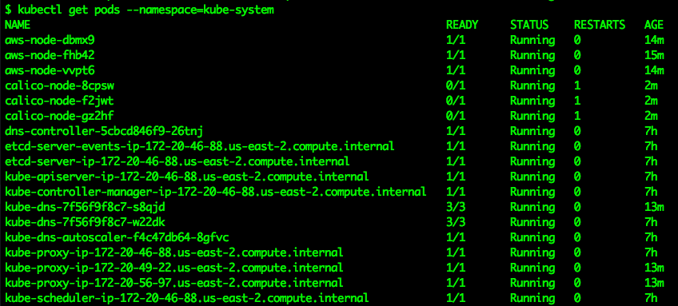This screenshot has width=678, height=306.
Task: Click the NAME column header
Action: [x=18, y=25]
